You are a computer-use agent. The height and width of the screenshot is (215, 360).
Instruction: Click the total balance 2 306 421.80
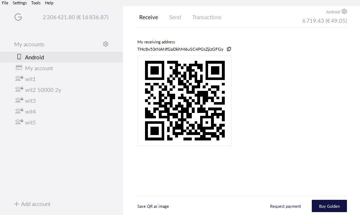[75, 17]
